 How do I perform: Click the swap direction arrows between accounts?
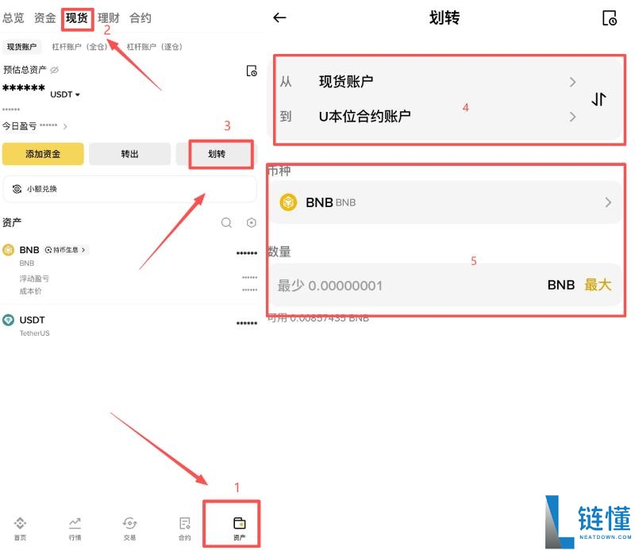click(599, 98)
